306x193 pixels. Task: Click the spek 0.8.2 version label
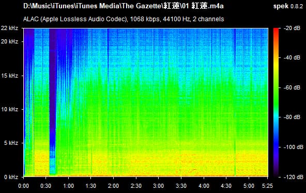[x=288, y=6]
